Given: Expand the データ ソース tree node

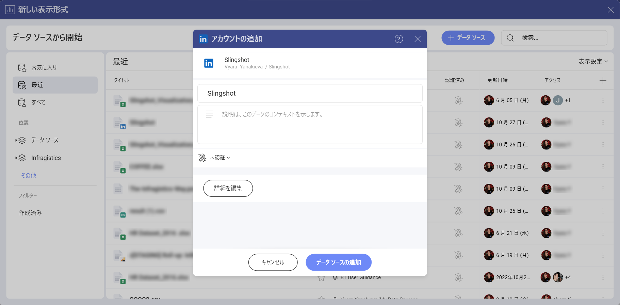Looking at the screenshot, I should point(16,140).
